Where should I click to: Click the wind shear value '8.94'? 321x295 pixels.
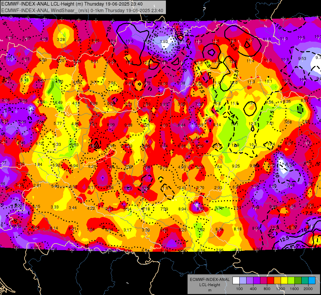[182, 209]
